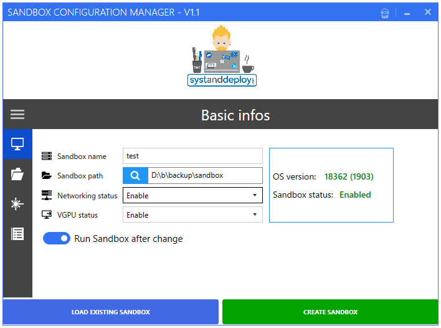Open the list overview sidebar tab
Screen dimensions: 441x328
pyautogui.click(x=17, y=234)
